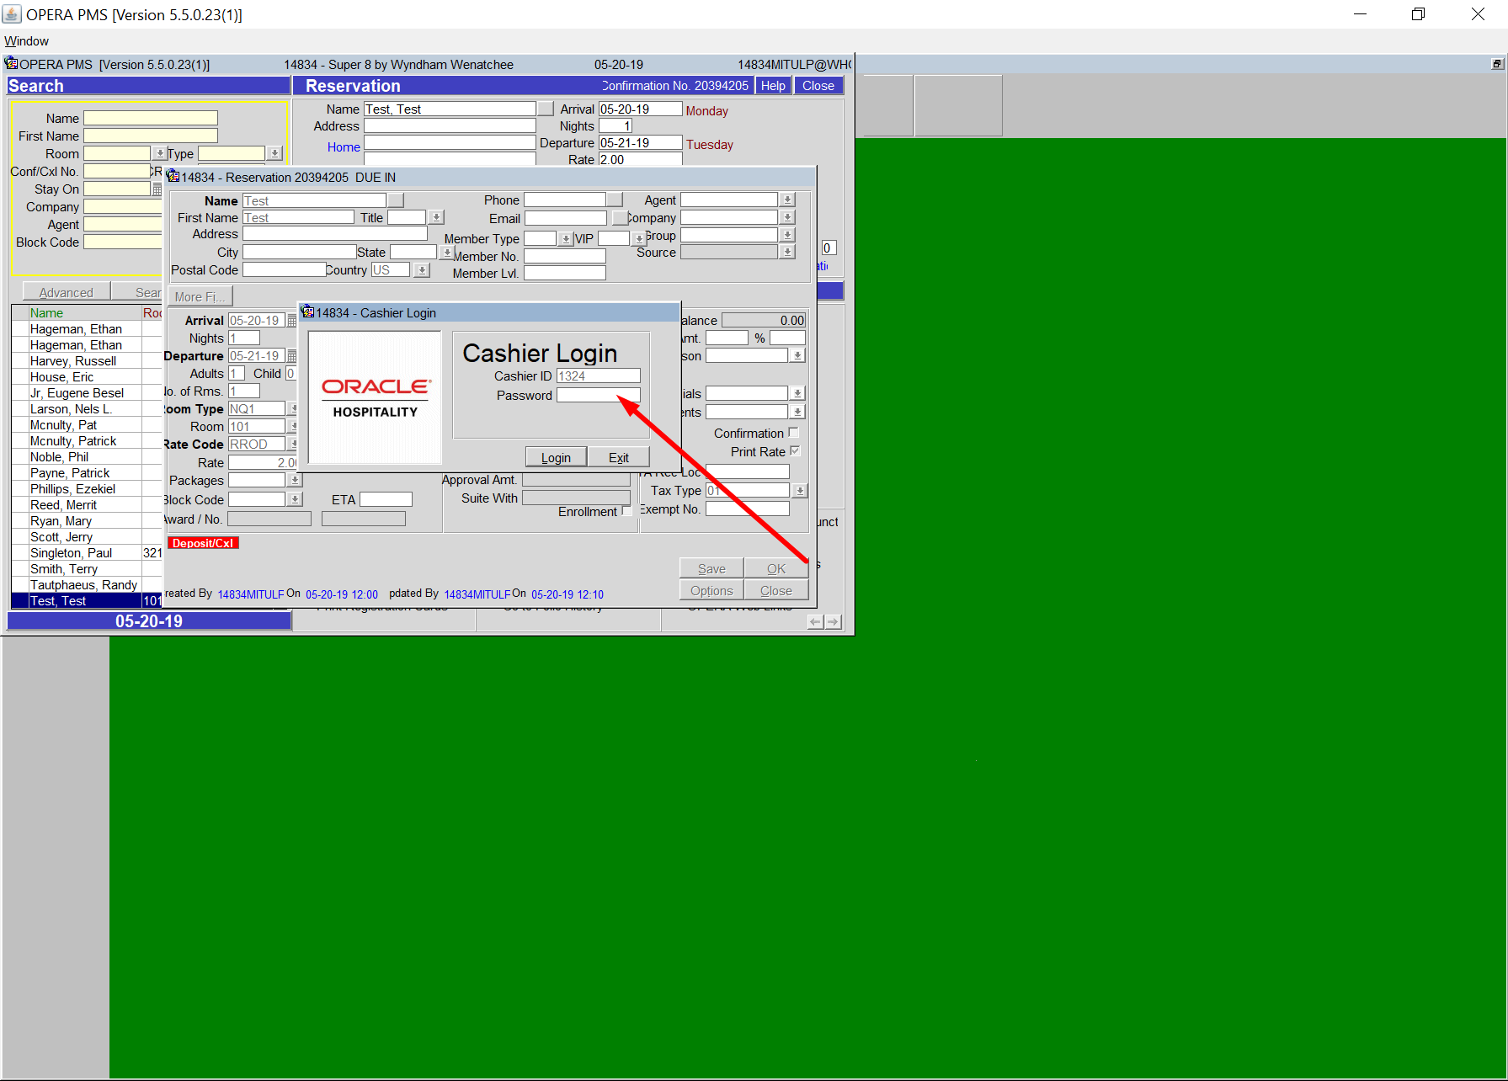The image size is (1508, 1081).
Task: Open the Stay On calendar in Search
Action: [x=157, y=189]
